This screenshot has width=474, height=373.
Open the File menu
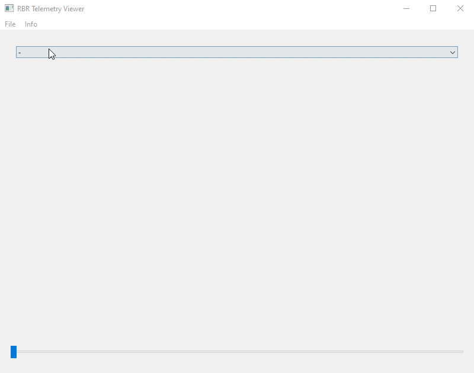point(10,24)
